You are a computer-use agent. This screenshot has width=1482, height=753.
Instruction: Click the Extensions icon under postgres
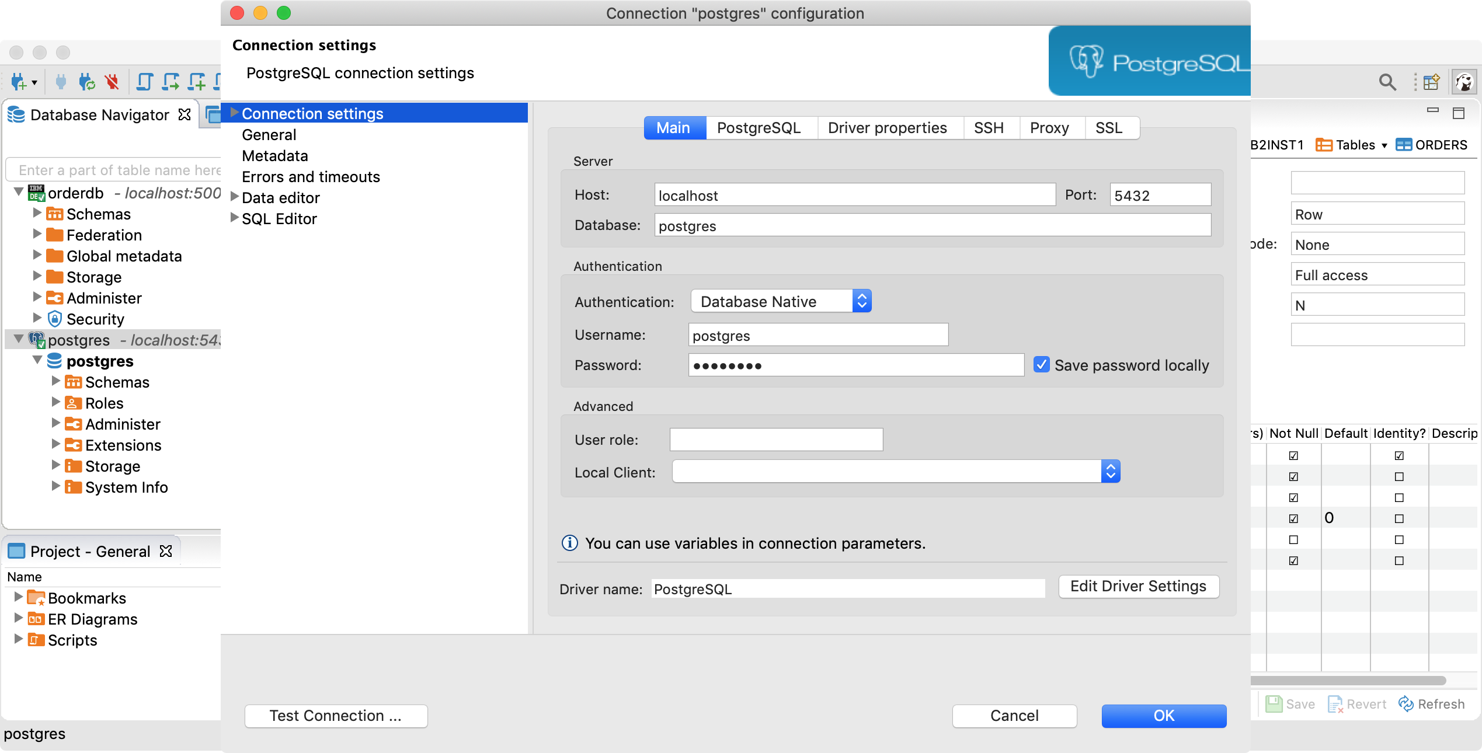(x=73, y=445)
